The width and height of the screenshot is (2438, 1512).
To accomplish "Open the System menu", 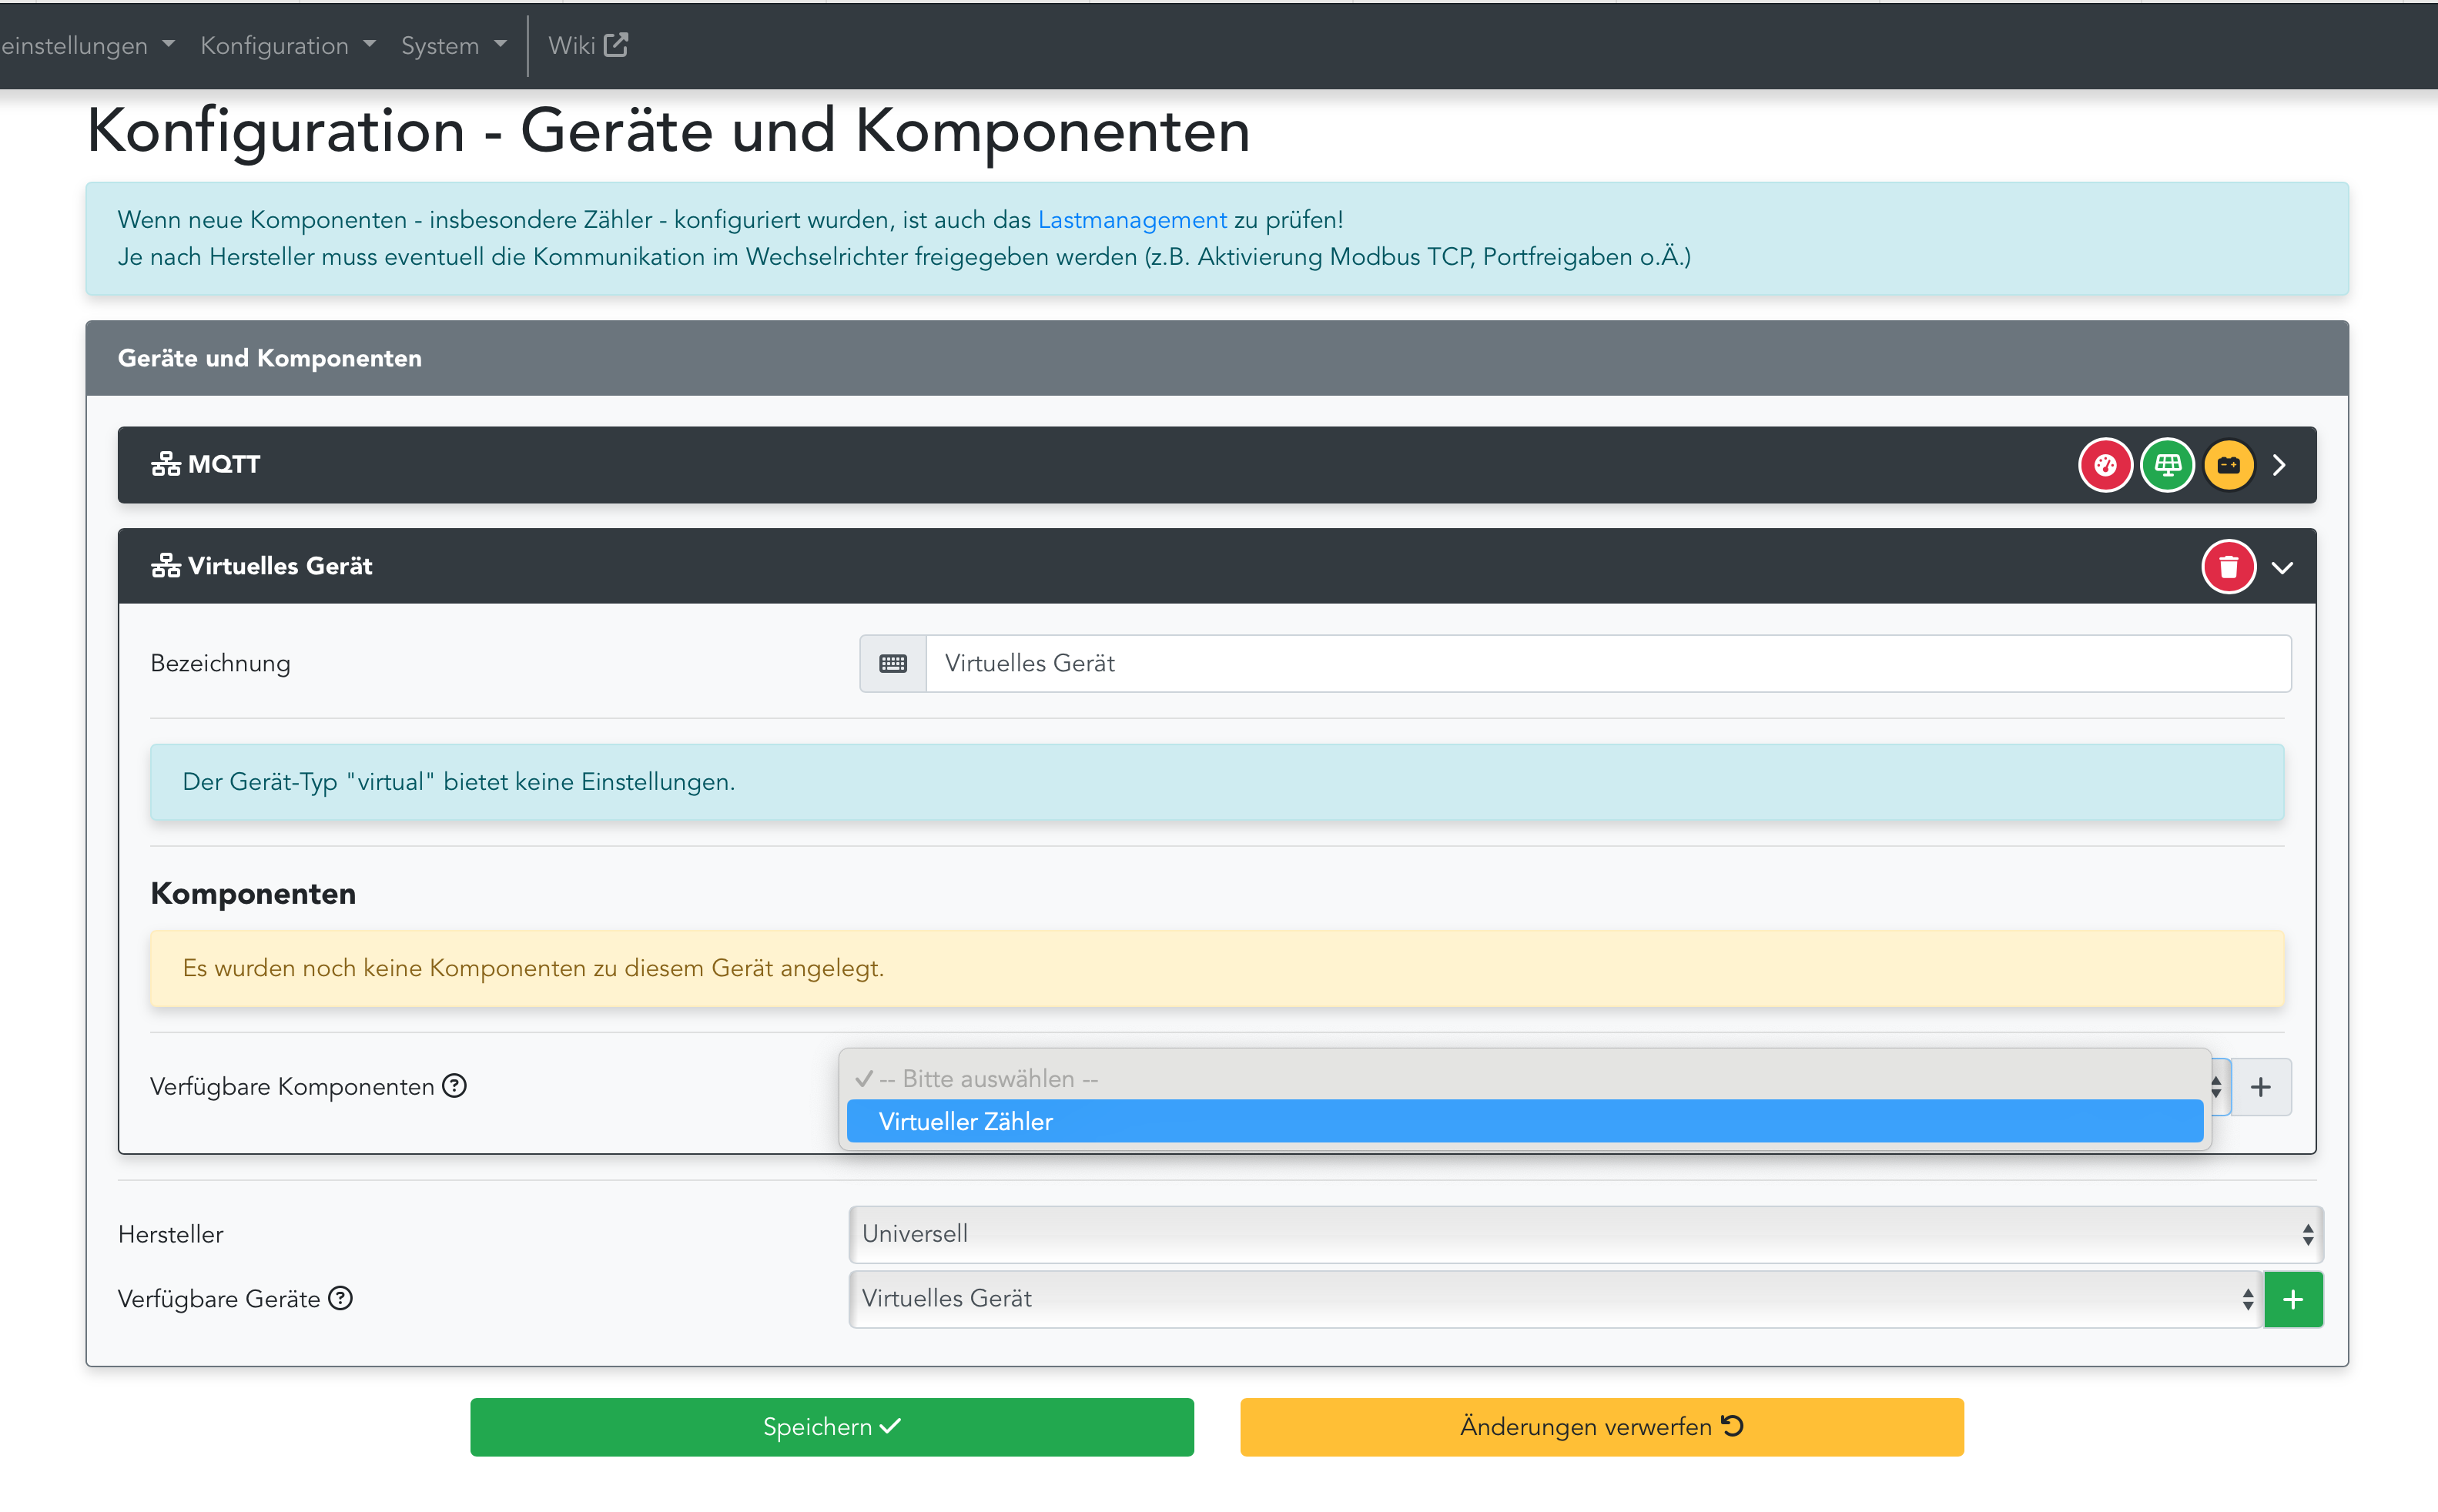I will point(453,45).
